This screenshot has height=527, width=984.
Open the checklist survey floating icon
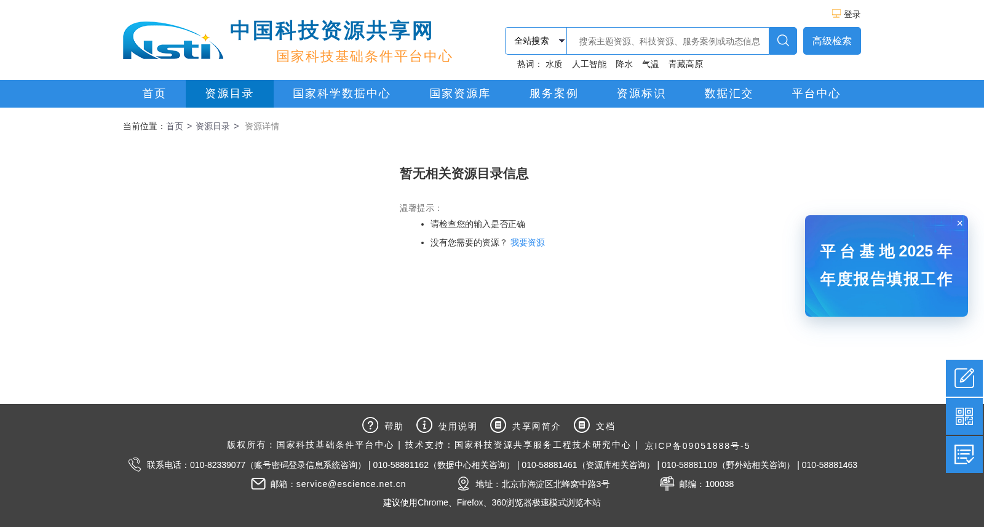pos(964,454)
